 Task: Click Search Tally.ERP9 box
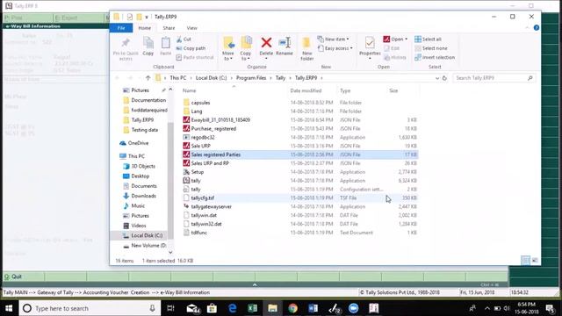point(494,78)
